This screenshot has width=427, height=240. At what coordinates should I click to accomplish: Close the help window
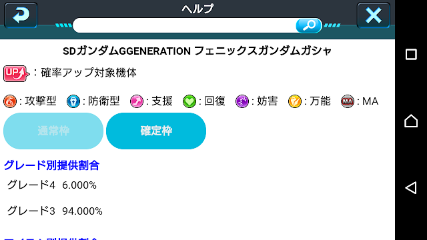[374, 15]
